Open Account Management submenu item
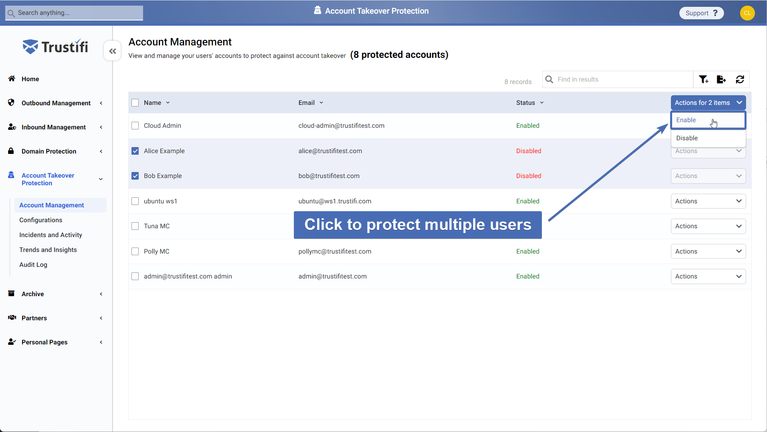 60,205
